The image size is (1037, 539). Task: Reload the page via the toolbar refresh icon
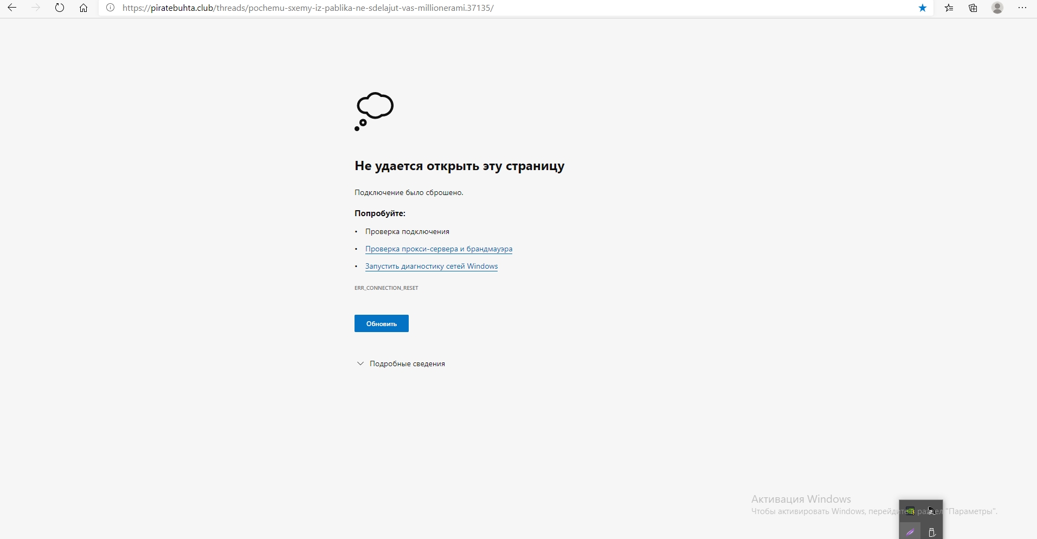click(x=60, y=8)
